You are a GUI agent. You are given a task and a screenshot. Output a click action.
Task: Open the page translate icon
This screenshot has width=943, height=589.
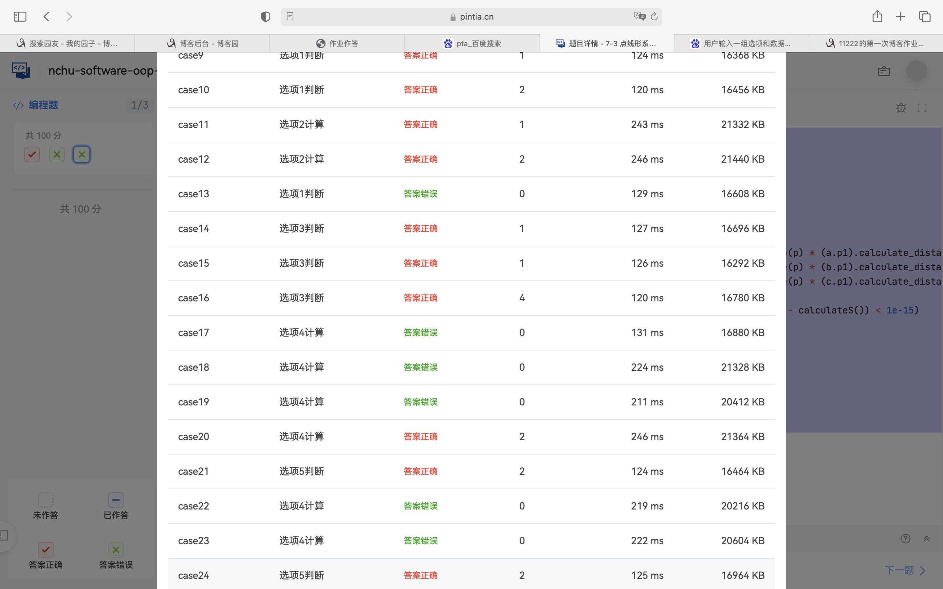coord(639,16)
